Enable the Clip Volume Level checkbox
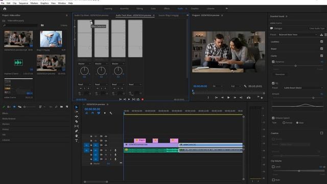Viewport: 327px width, 184px height. [273, 167]
